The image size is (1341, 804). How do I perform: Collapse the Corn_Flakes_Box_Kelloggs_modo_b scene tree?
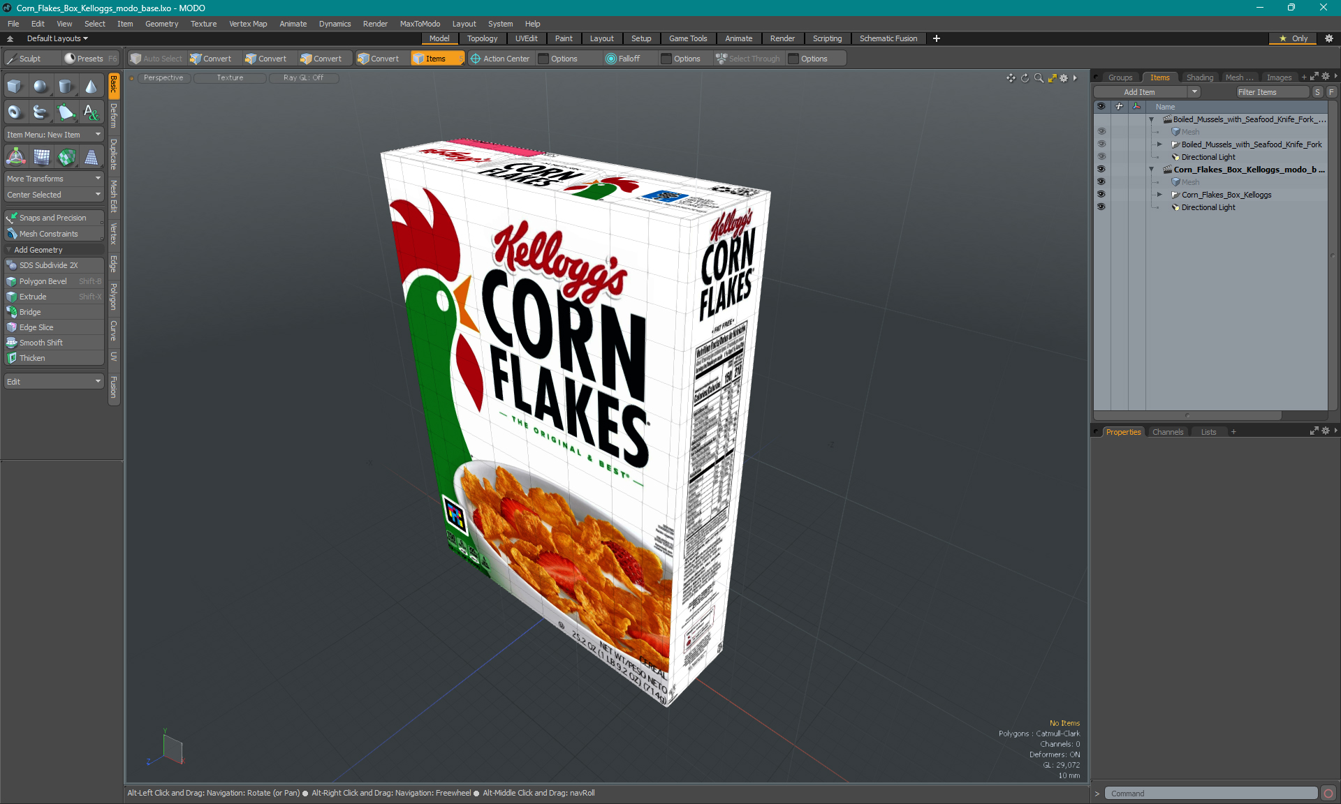click(1152, 170)
